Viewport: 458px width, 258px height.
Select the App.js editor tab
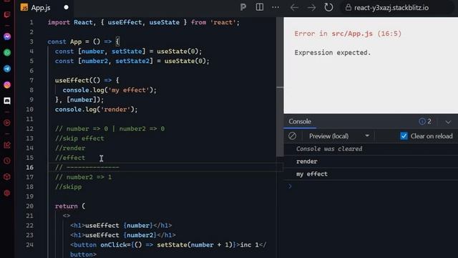[44, 7]
